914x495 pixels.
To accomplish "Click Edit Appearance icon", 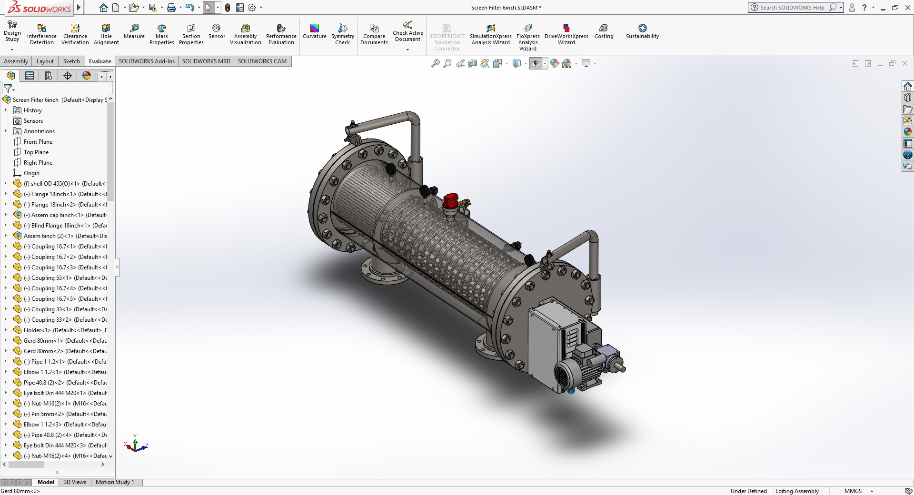I will click(x=555, y=63).
